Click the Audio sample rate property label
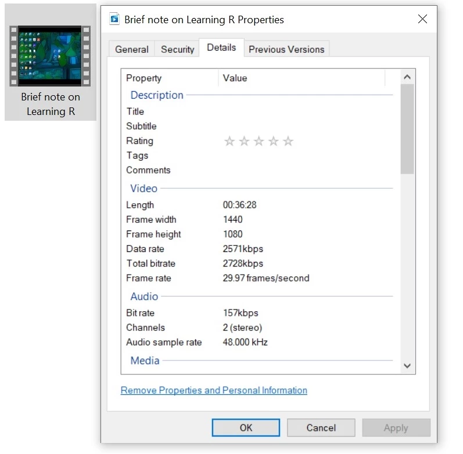 pos(164,342)
